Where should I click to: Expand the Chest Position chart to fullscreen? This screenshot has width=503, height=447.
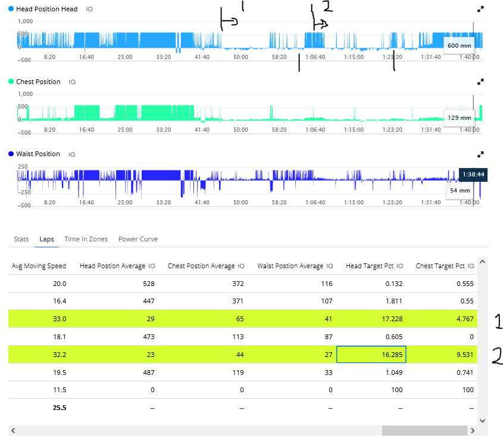tap(481, 82)
